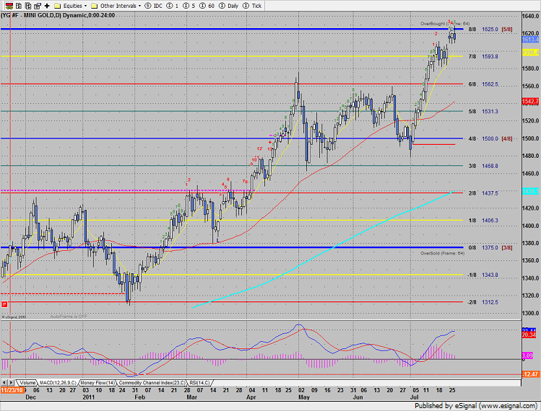Click the 1/8 1406.3 level label
The image size is (541, 411).
(483, 220)
